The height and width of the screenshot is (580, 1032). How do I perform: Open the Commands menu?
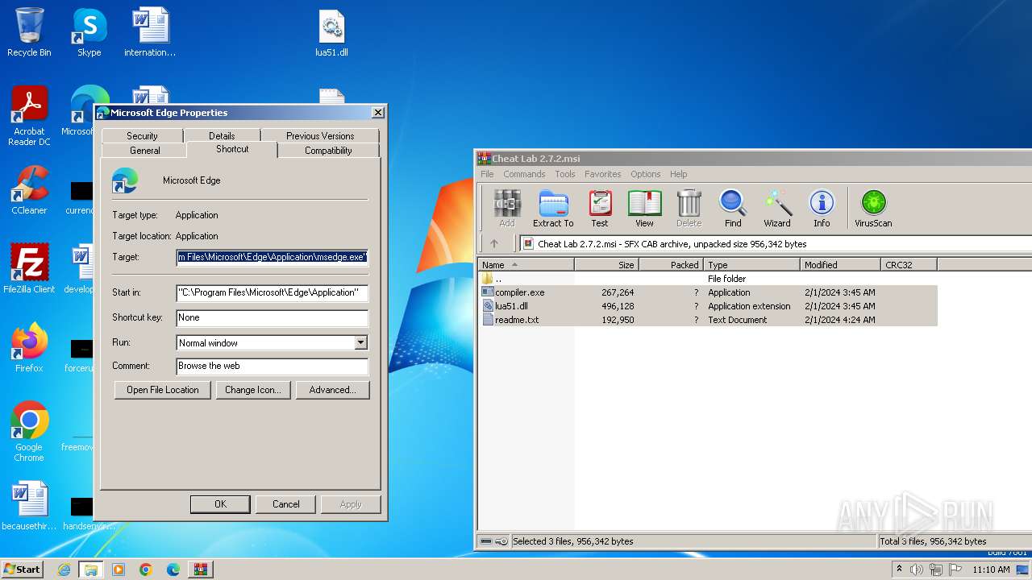pos(524,174)
